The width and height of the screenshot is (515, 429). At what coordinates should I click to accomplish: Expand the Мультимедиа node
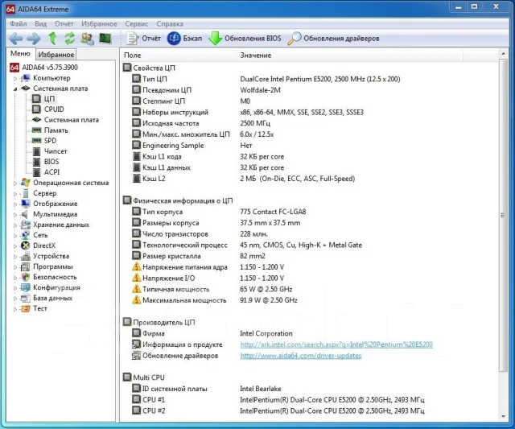(15, 215)
